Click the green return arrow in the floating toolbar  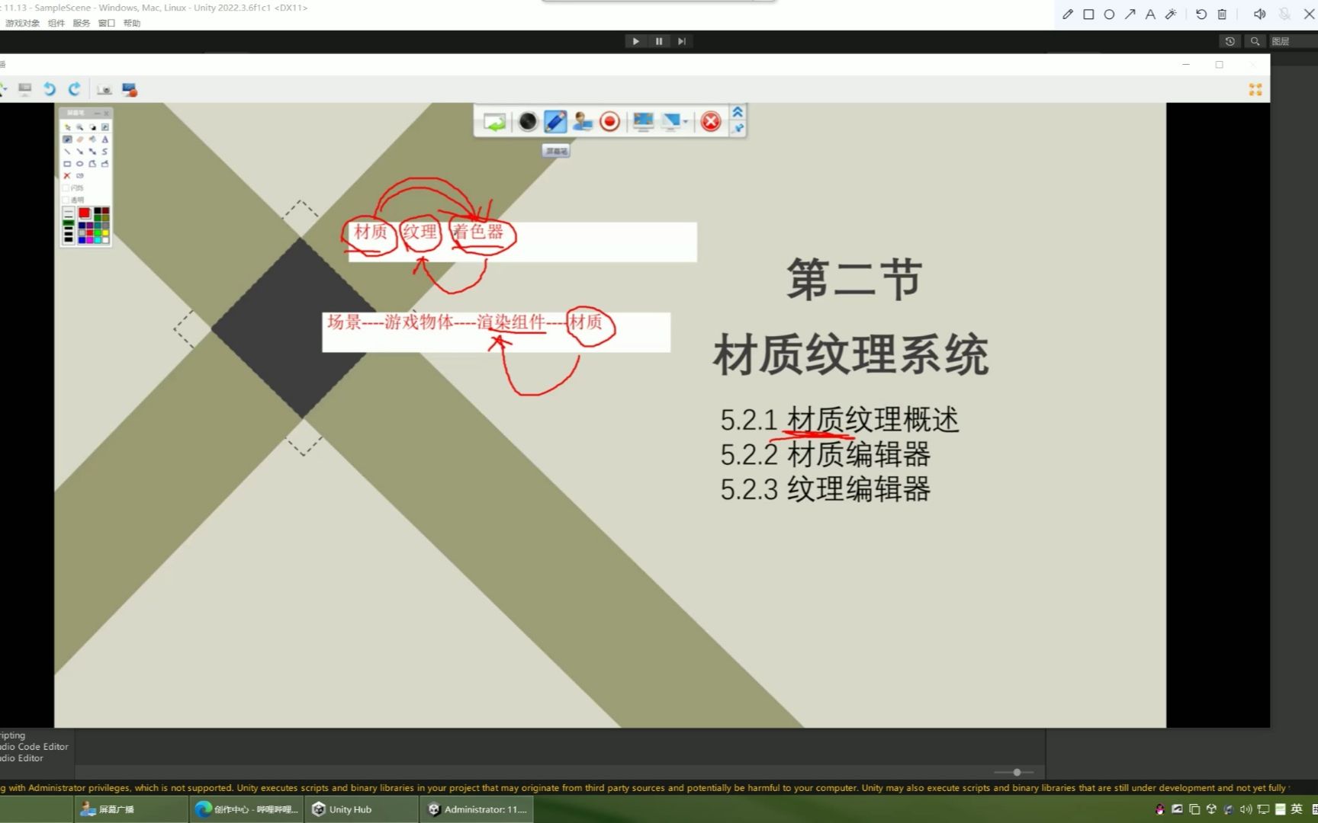494,122
